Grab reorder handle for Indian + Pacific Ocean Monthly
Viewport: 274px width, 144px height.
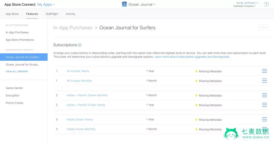(264, 95)
